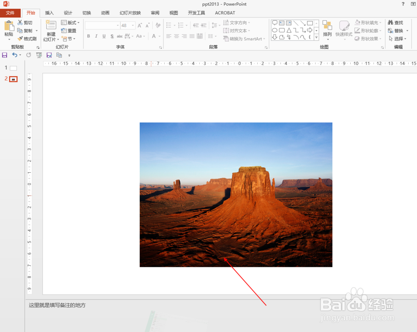Open the font color (A) picker

pyautogui.click(x=154, y=36)
